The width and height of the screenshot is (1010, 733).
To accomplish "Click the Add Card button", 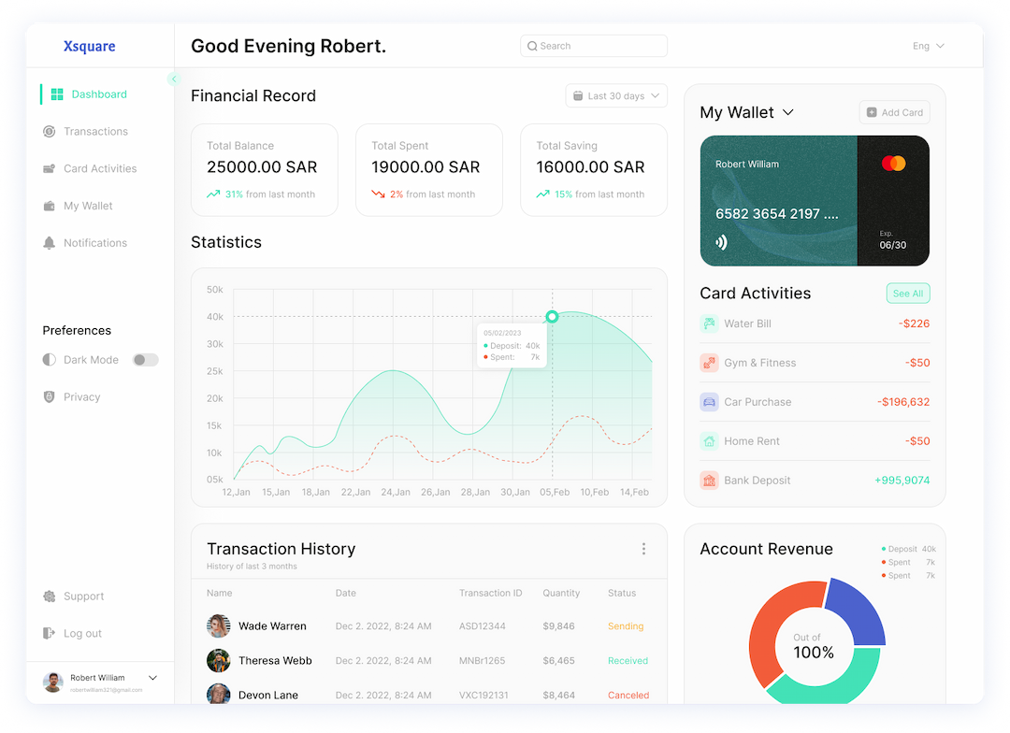I will click(x=895, y=112).
